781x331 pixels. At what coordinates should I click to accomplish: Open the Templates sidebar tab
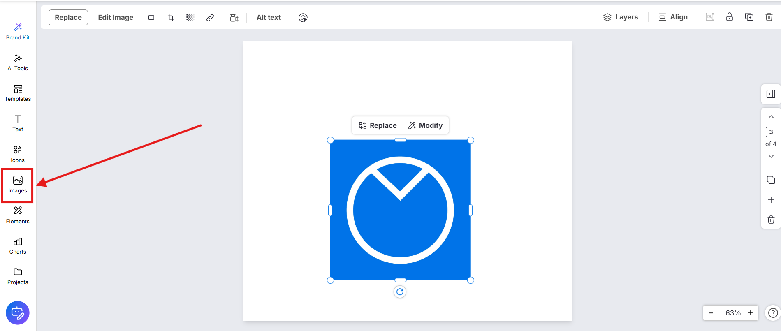point(18,93)
